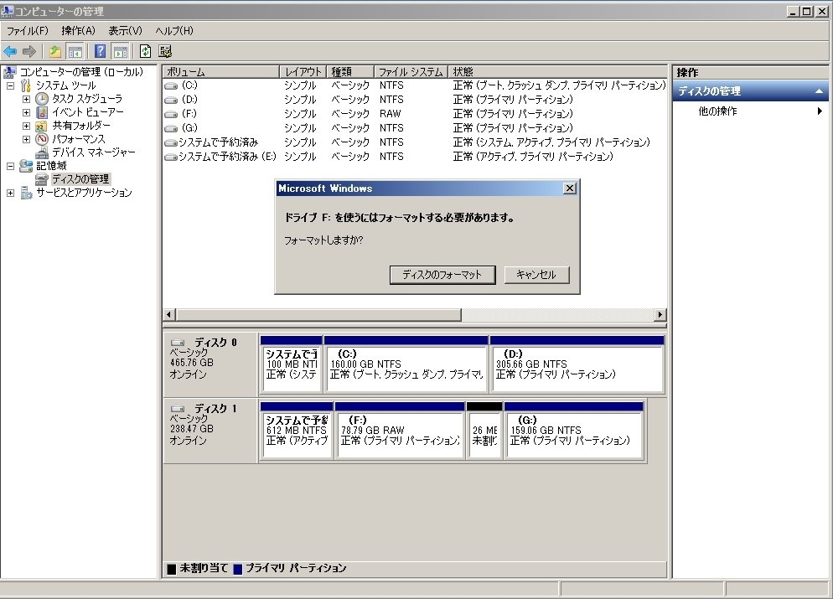Toggle the console tree visibility toolbar icon

point(74,50)
